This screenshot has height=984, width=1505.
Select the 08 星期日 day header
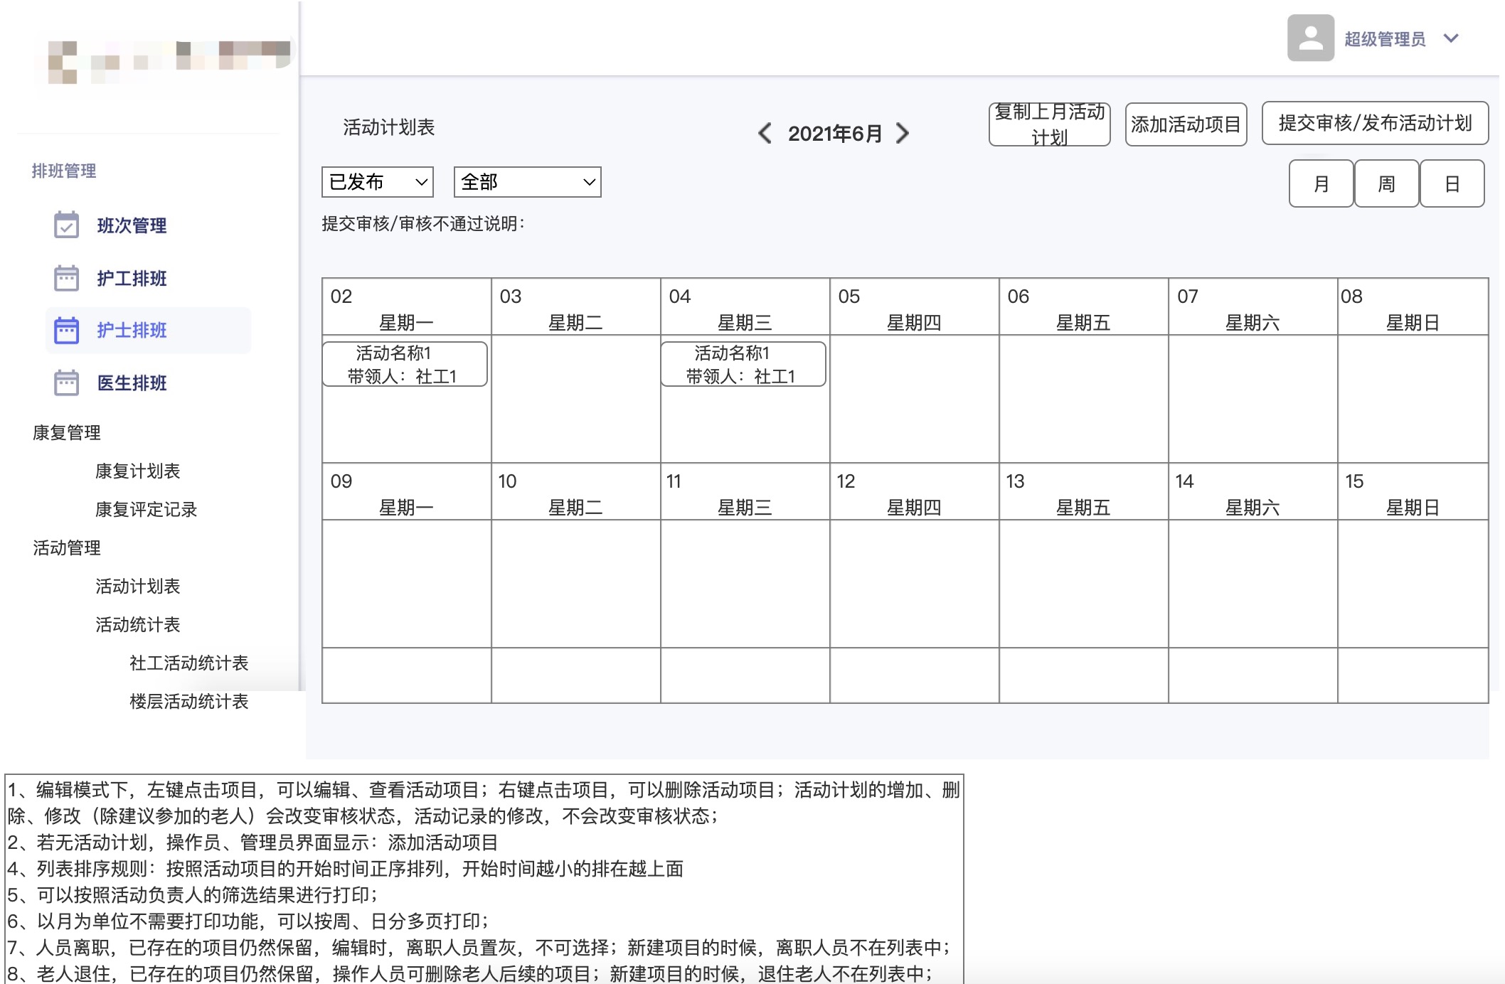(x=1413, y=307)
